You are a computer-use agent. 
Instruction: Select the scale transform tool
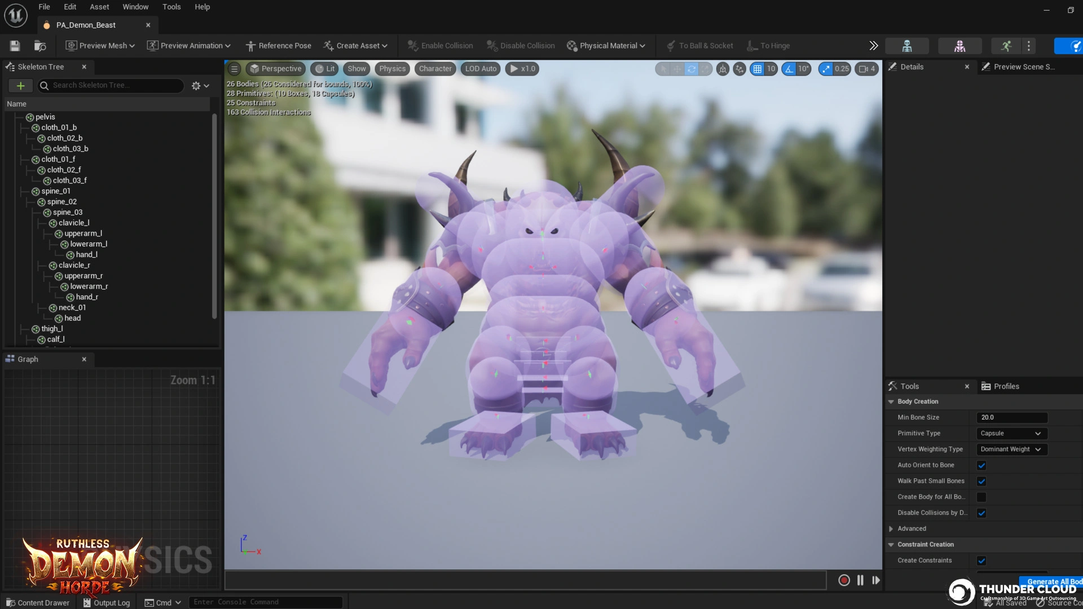705,69
